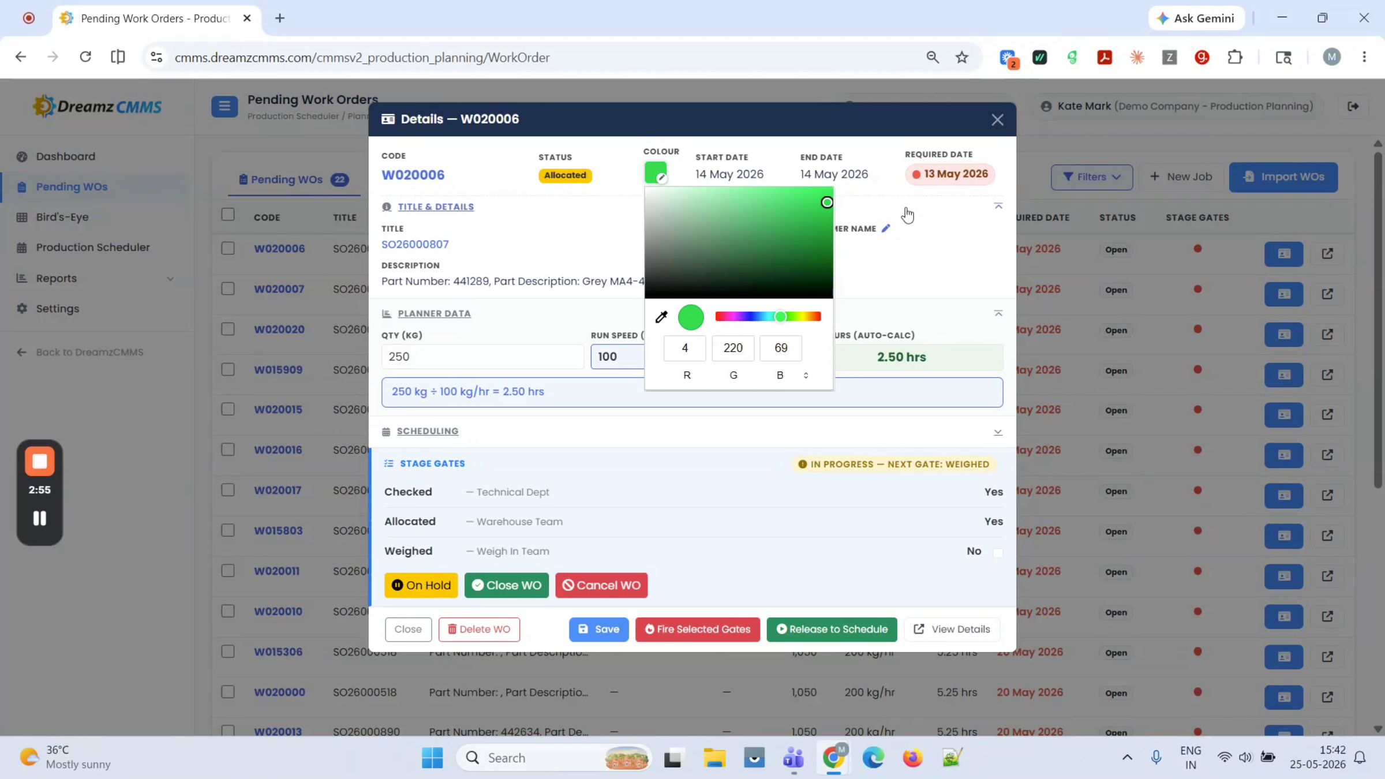Open W020006 row details card icon
The height and width of the screenshot is (779, 1385).
[x=1283, y=254]
